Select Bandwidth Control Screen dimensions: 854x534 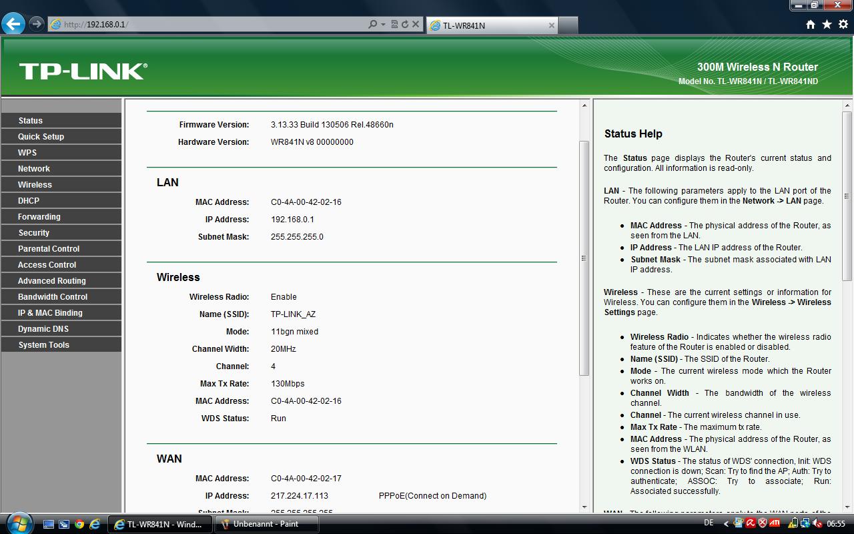point(61,296)
